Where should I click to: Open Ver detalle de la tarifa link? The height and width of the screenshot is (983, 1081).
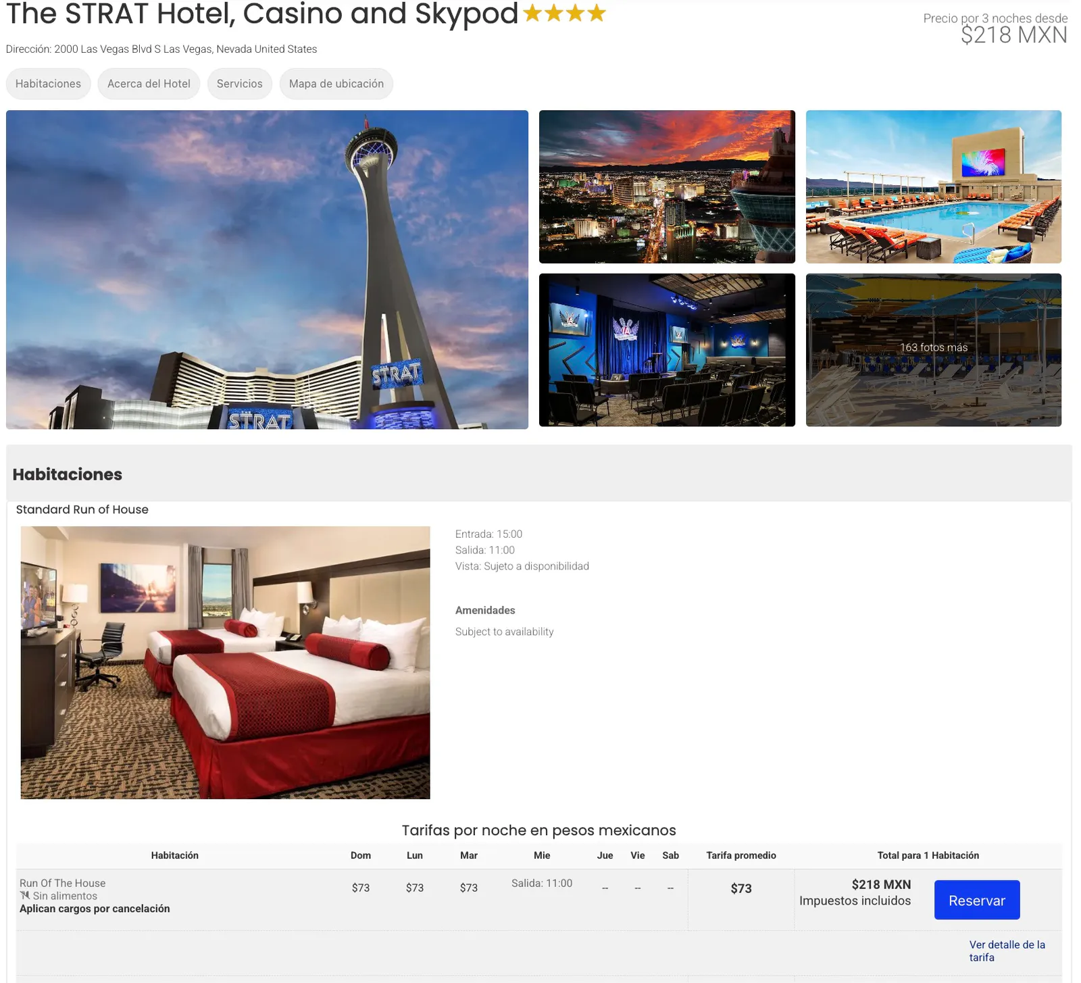pos(1007,951)
